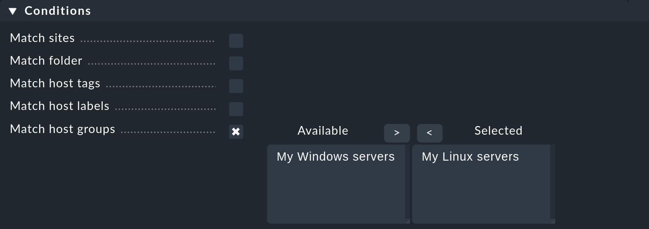
Task: Remove selection with the < button
Action: tap(430, 133)
